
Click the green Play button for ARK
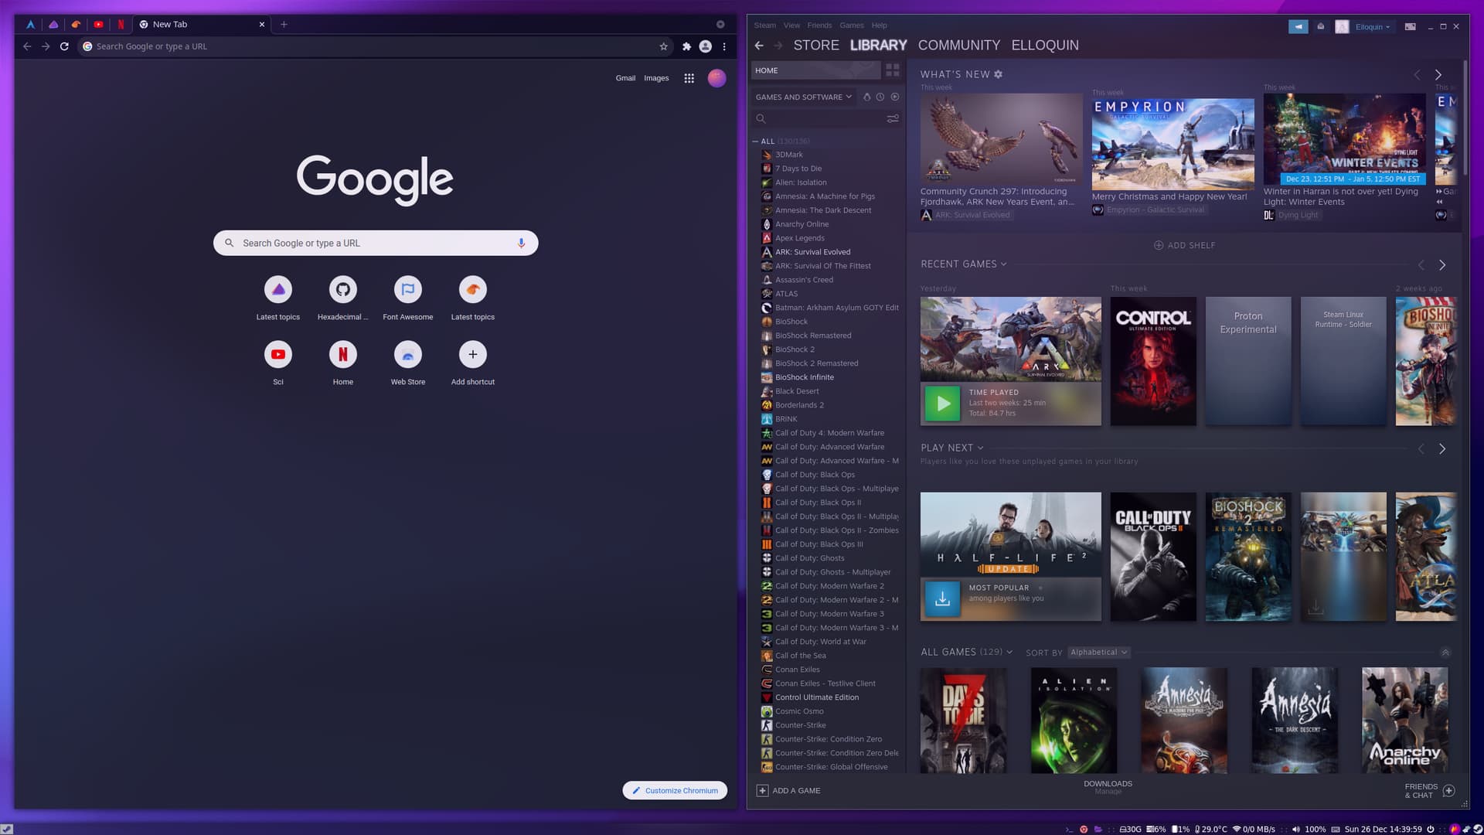pos(942,403)
